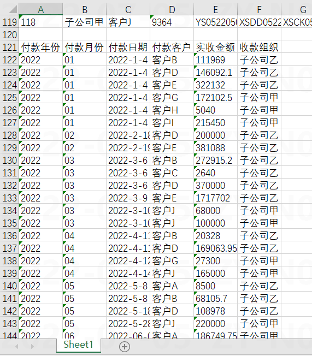Click amount cell 272915.2
Screen dimensions: 312x356
click(x=215, y=161)
